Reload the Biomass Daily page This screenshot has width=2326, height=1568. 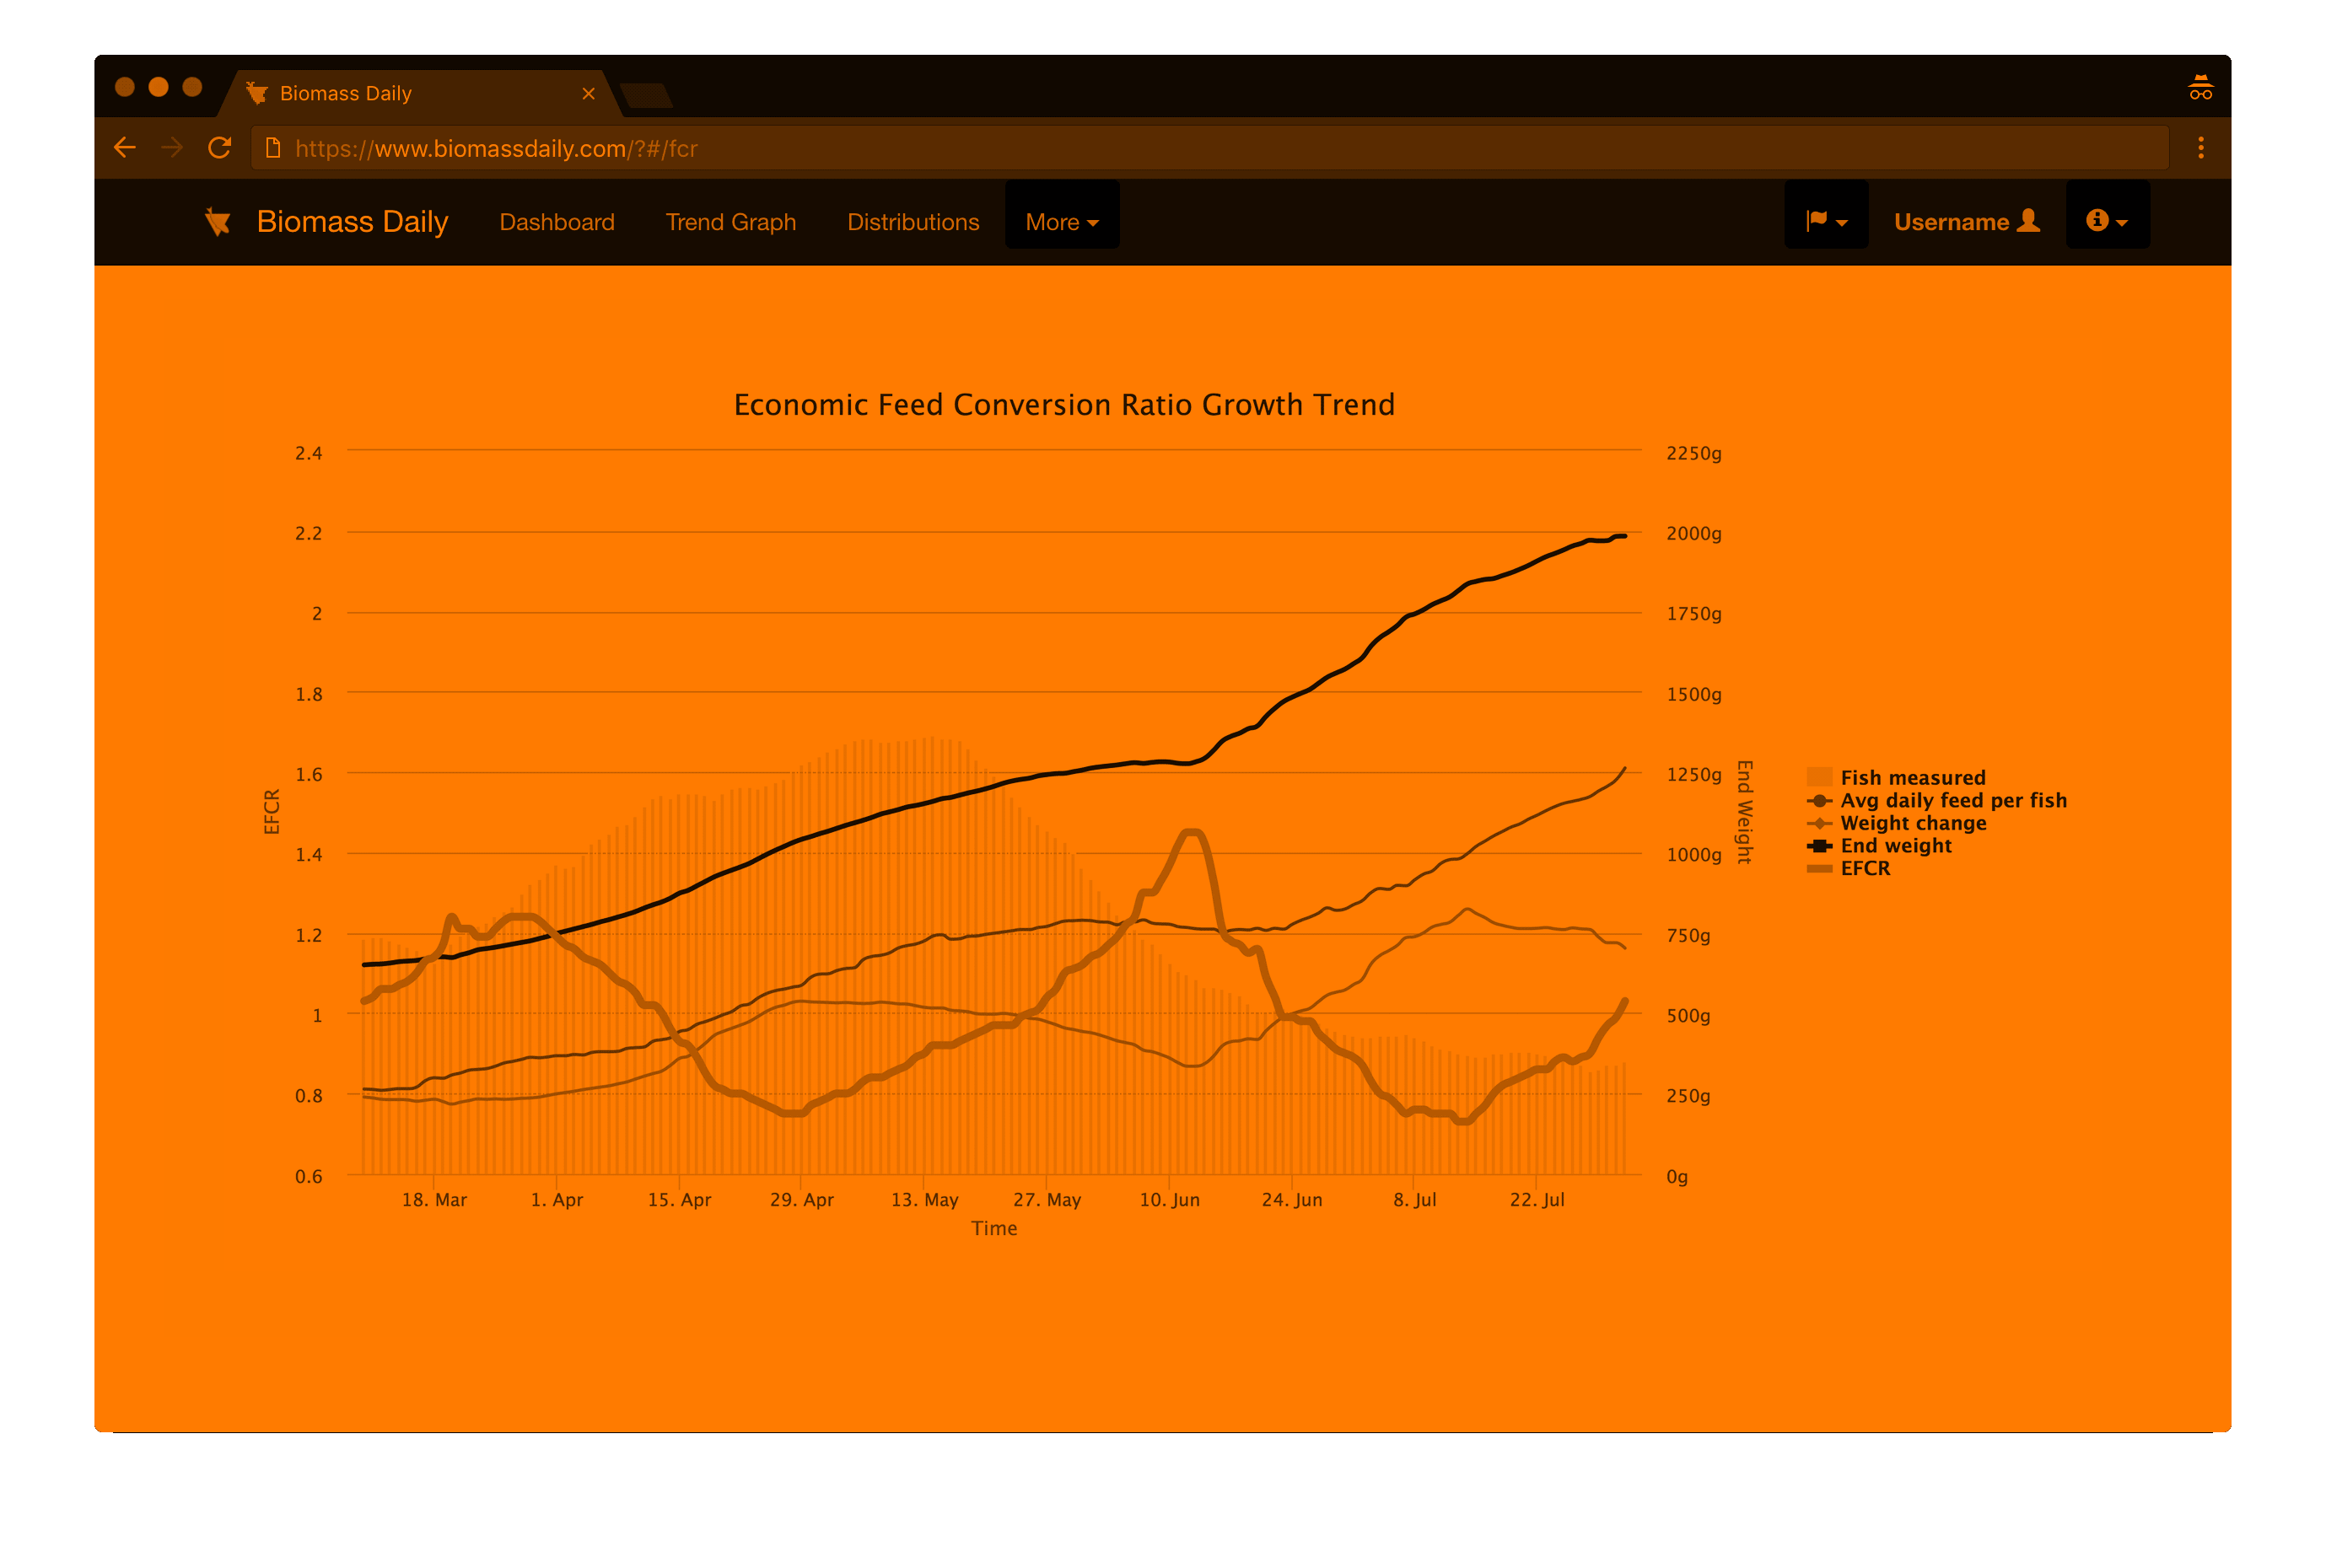click(x=220, y=148)
